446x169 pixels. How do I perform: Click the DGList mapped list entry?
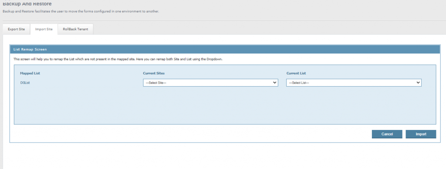coord(25,83)
